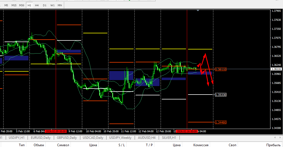
Task: Click the 12 Feb 20:00 time label
Action: click(164, 131)
